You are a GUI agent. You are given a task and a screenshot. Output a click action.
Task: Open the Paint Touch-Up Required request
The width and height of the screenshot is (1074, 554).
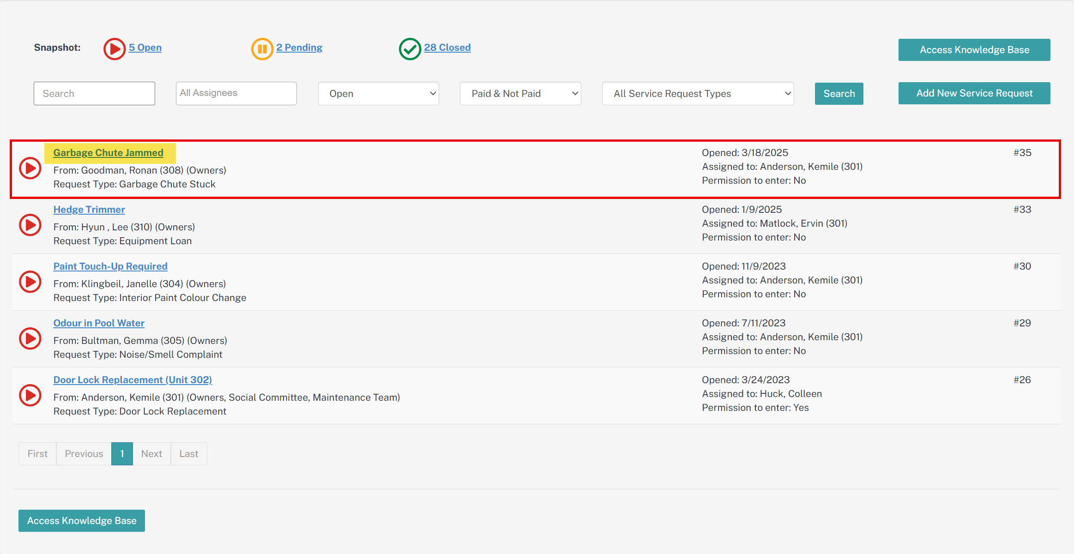point(110,266)
